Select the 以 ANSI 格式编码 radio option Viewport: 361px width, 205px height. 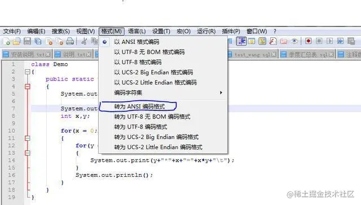(163, 42)
